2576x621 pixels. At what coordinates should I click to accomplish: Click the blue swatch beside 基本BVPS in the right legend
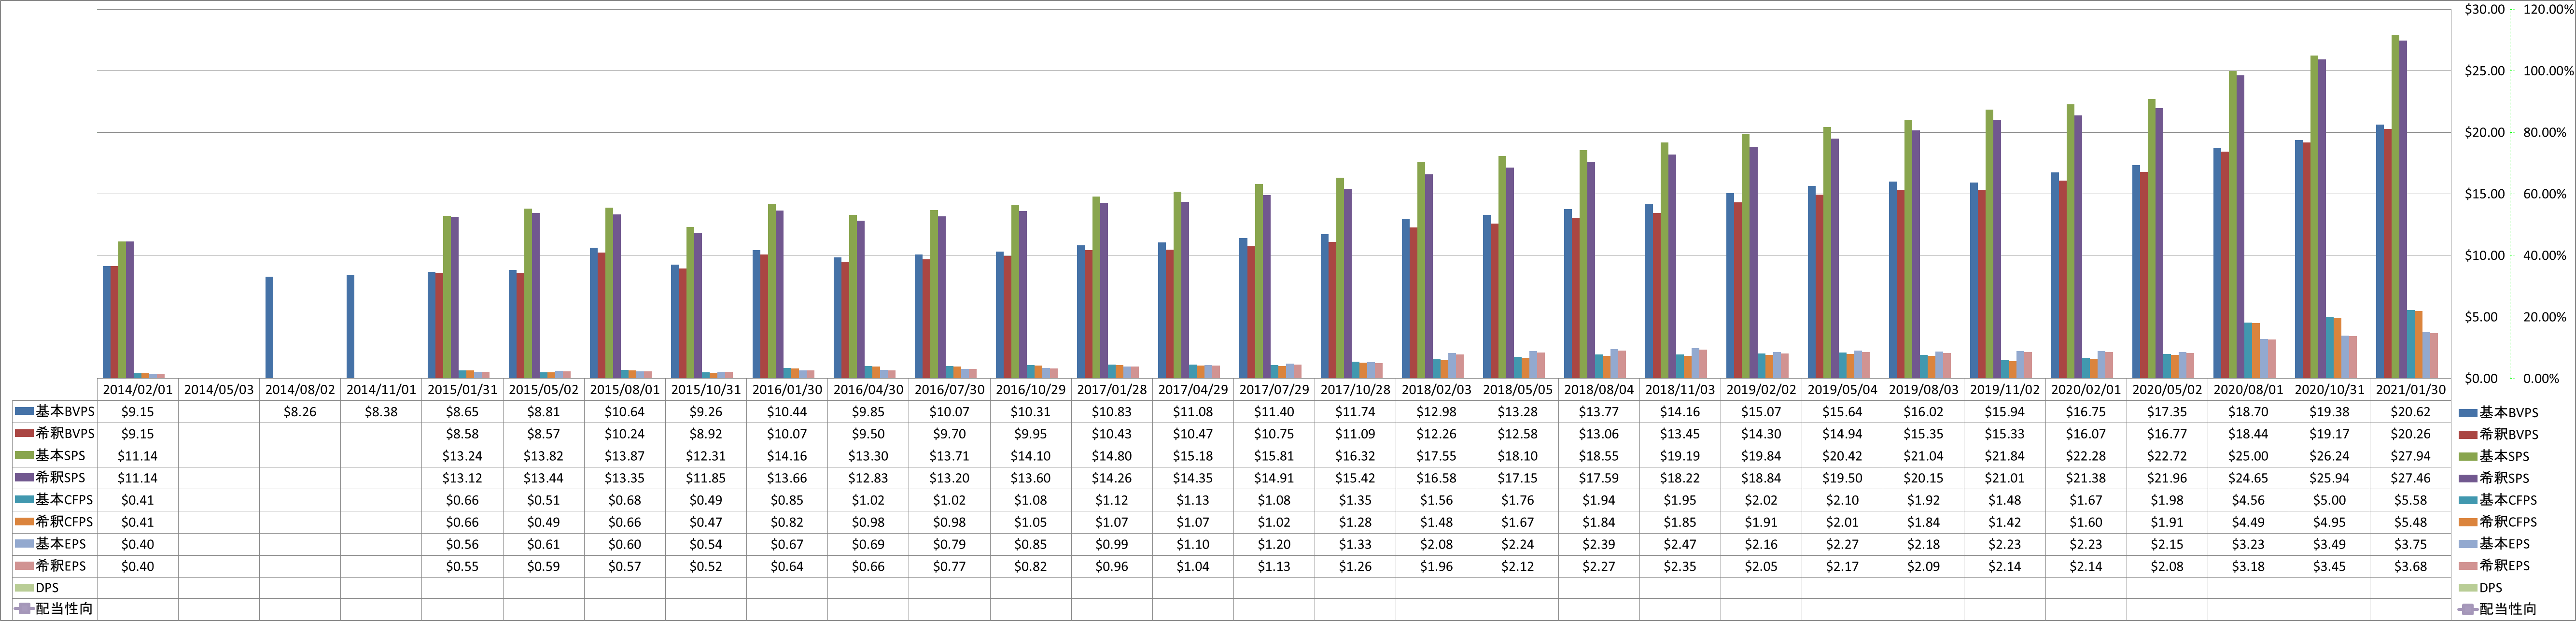[2467, 412]
